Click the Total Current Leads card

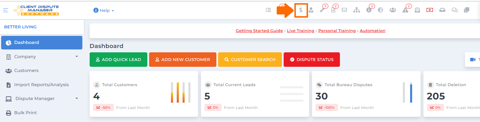(x=255, y=94)
